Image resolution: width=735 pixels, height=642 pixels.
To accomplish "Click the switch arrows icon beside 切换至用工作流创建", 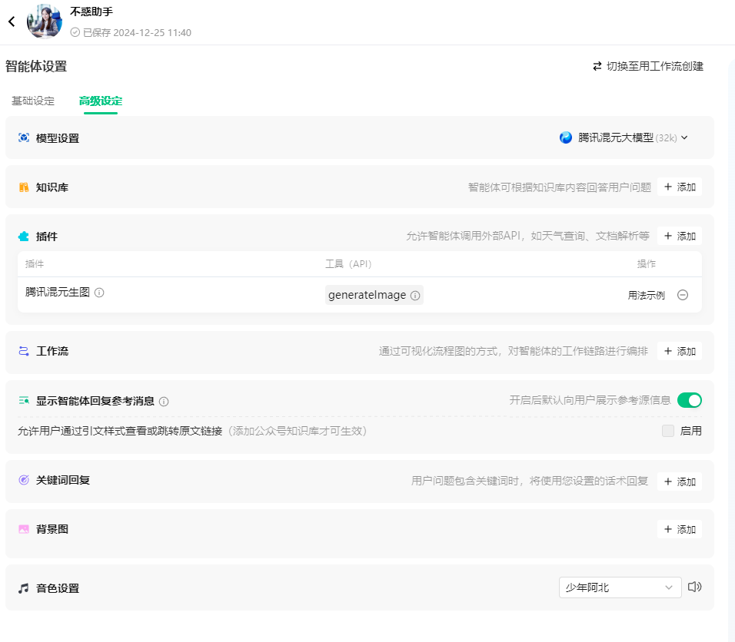I will (x=597, y=66).
